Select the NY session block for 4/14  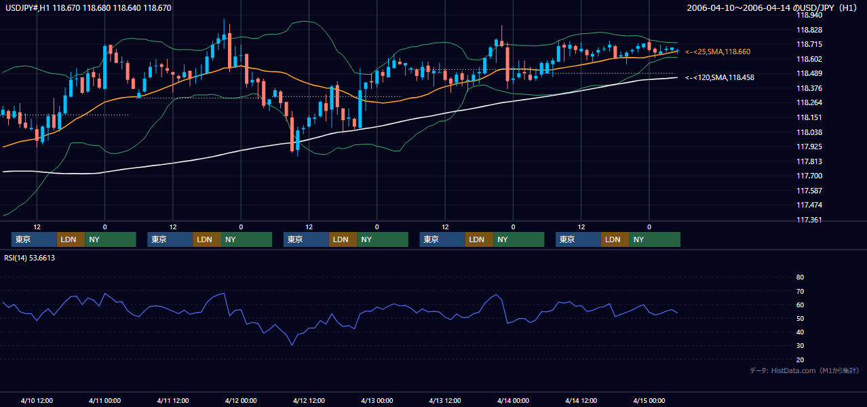(x=655, y=239)
